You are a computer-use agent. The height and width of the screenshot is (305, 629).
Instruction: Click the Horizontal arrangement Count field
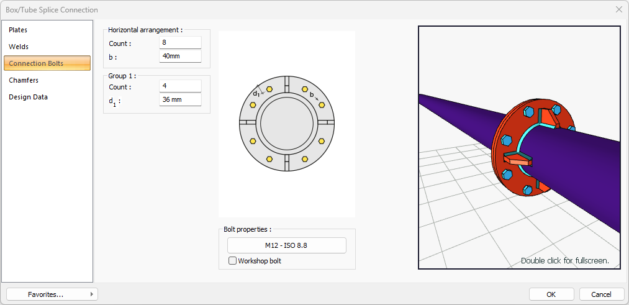point(180,43)
